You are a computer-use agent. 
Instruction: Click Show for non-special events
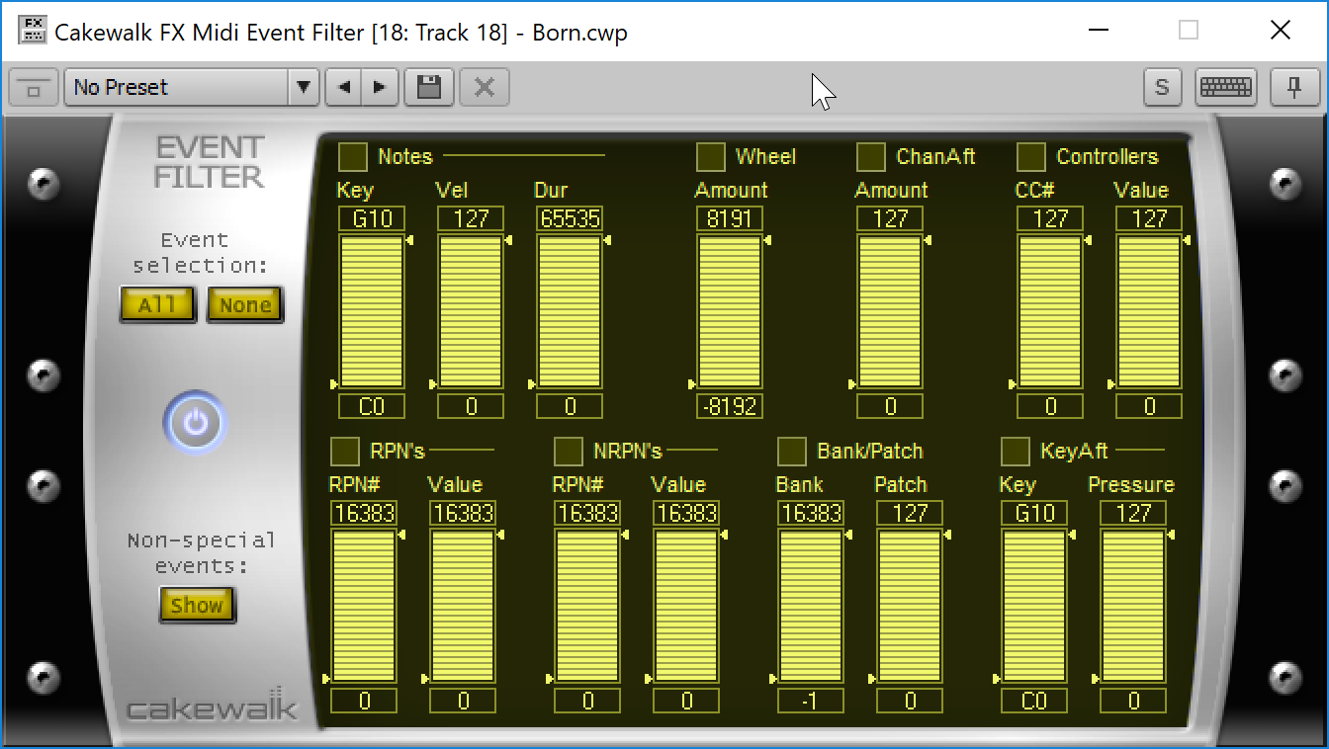pyautogui.click(x=196, y=604)
